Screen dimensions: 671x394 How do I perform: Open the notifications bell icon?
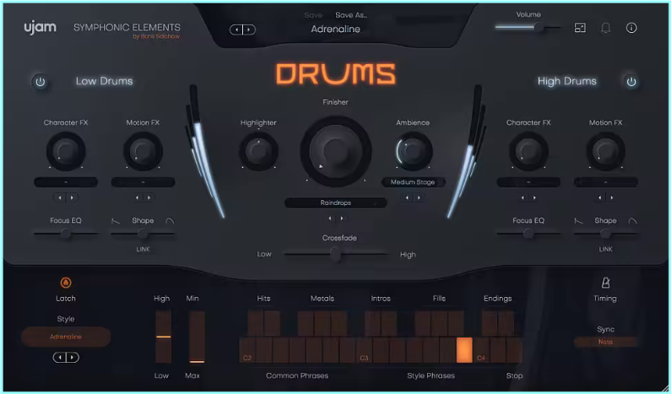[605, 28]
